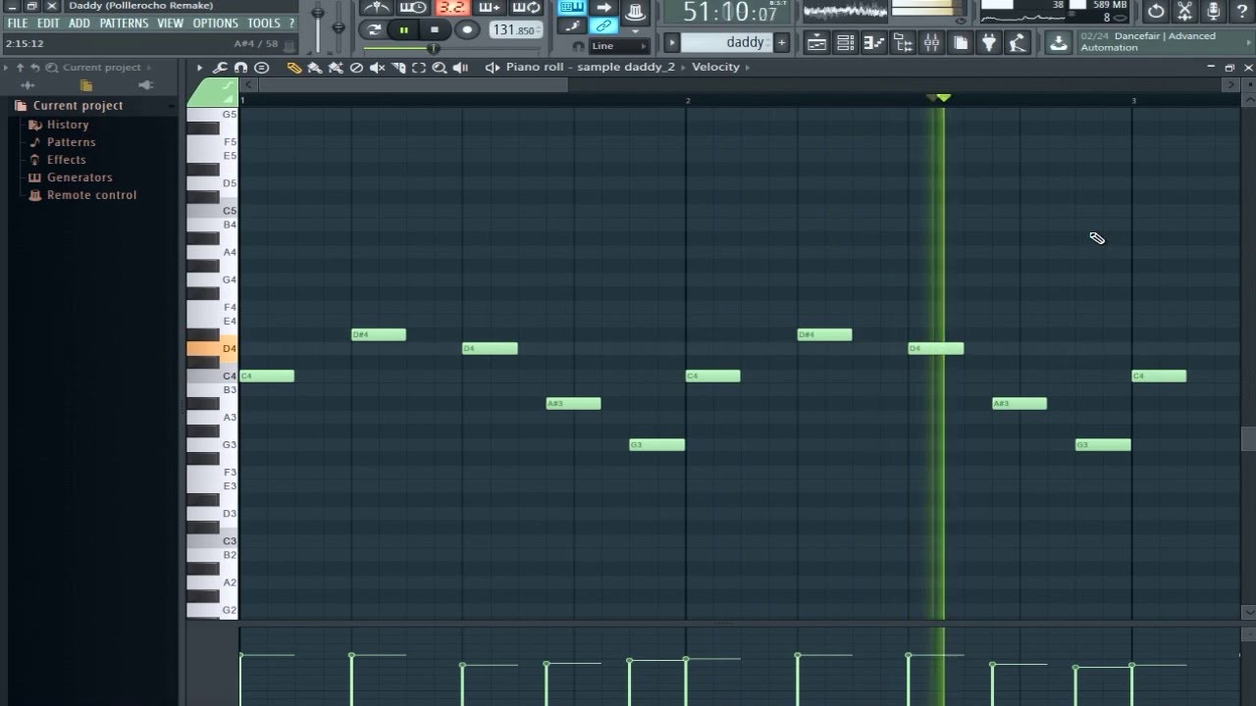Viewport: 1256px width, 706px height.
Task: Toggle wait for input to start
Action: (412, 8)
